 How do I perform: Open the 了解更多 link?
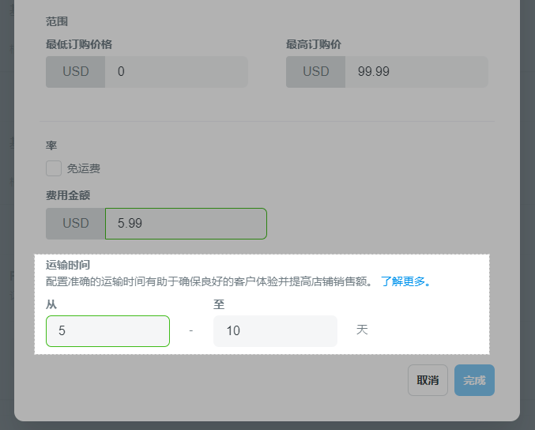pos(405,281)
